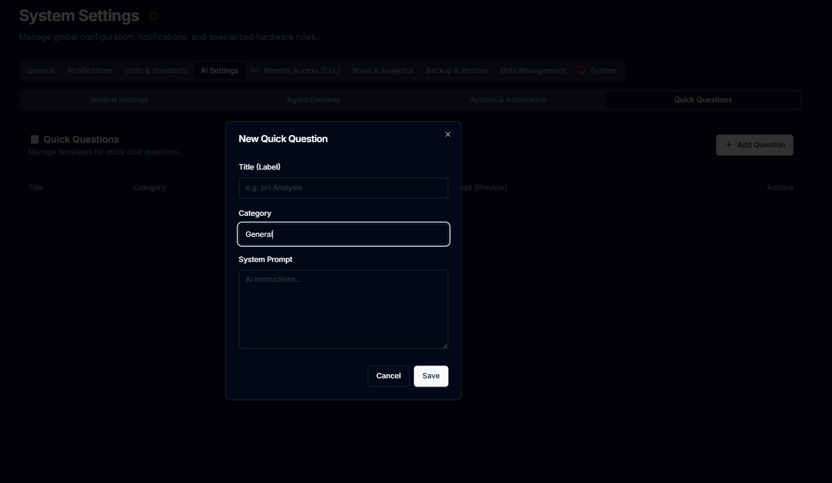Click the Category column header
The image size is (832, 483).
[x=149, y=188]
